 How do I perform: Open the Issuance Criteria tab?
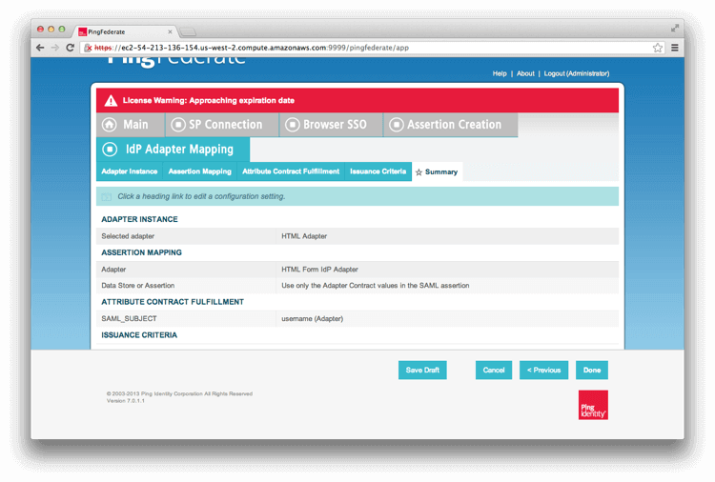pos(378,172)
